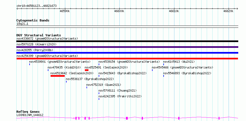Select the long red nsv4254399 variant bar
This screenshot has width=246, height=121.
[127, 59]
